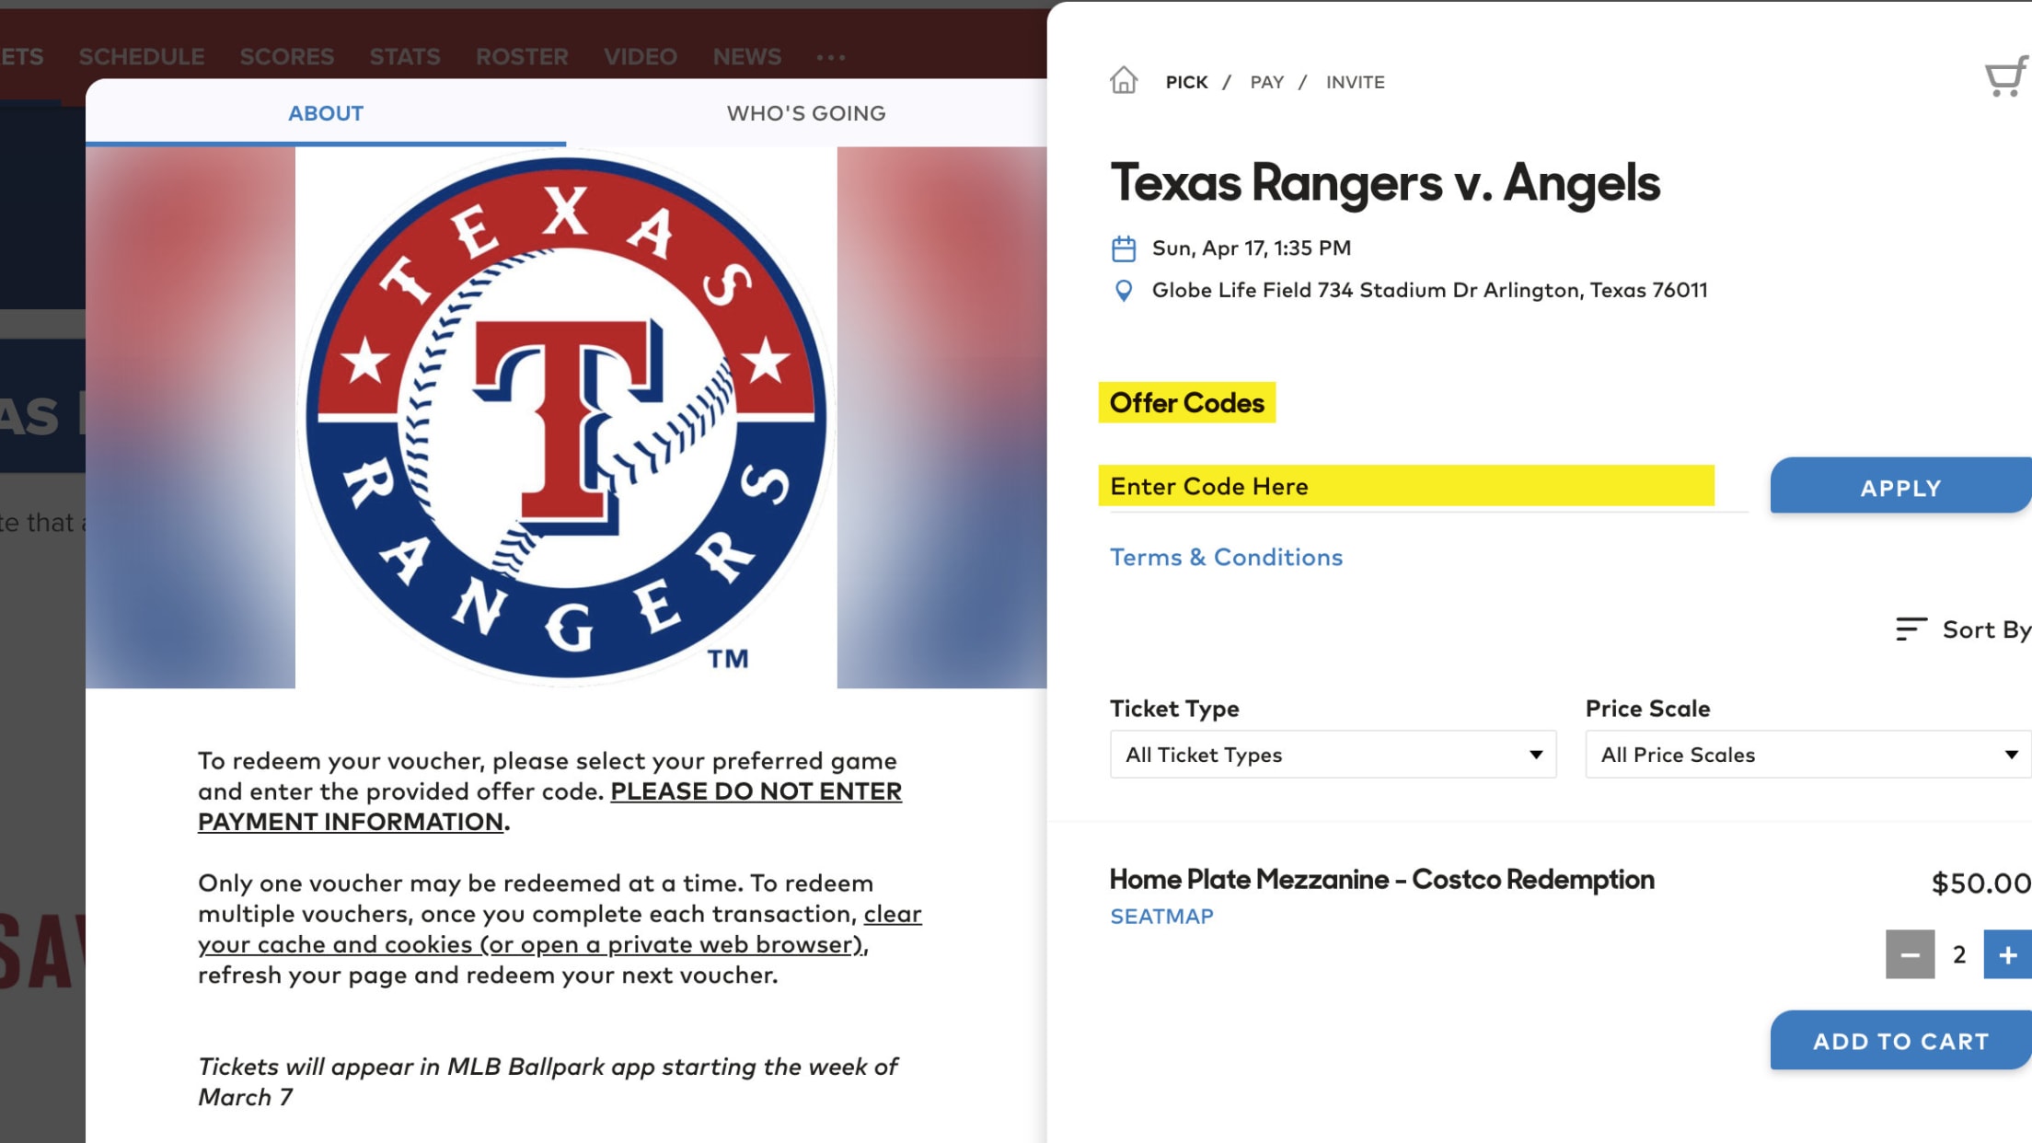Viewport: 2032px width, 1143px height.
Task: Click the Pick breadcrumb step
Action: pos(1186,82)
